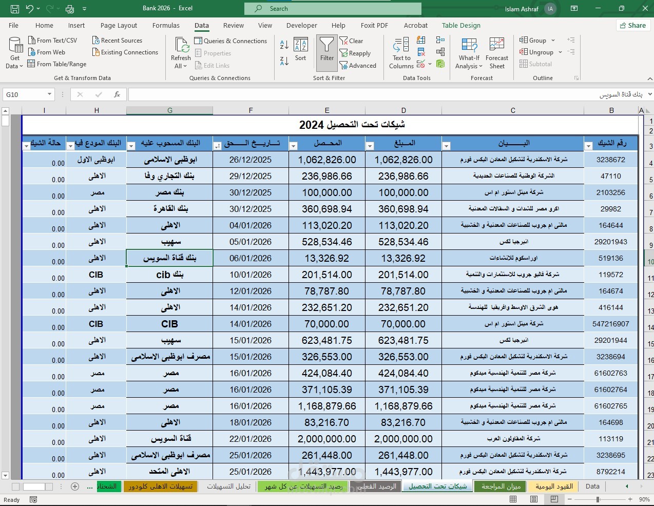Click the Insert Function fx icon
Screen dimensions: 654x506
tap(117, 94)
